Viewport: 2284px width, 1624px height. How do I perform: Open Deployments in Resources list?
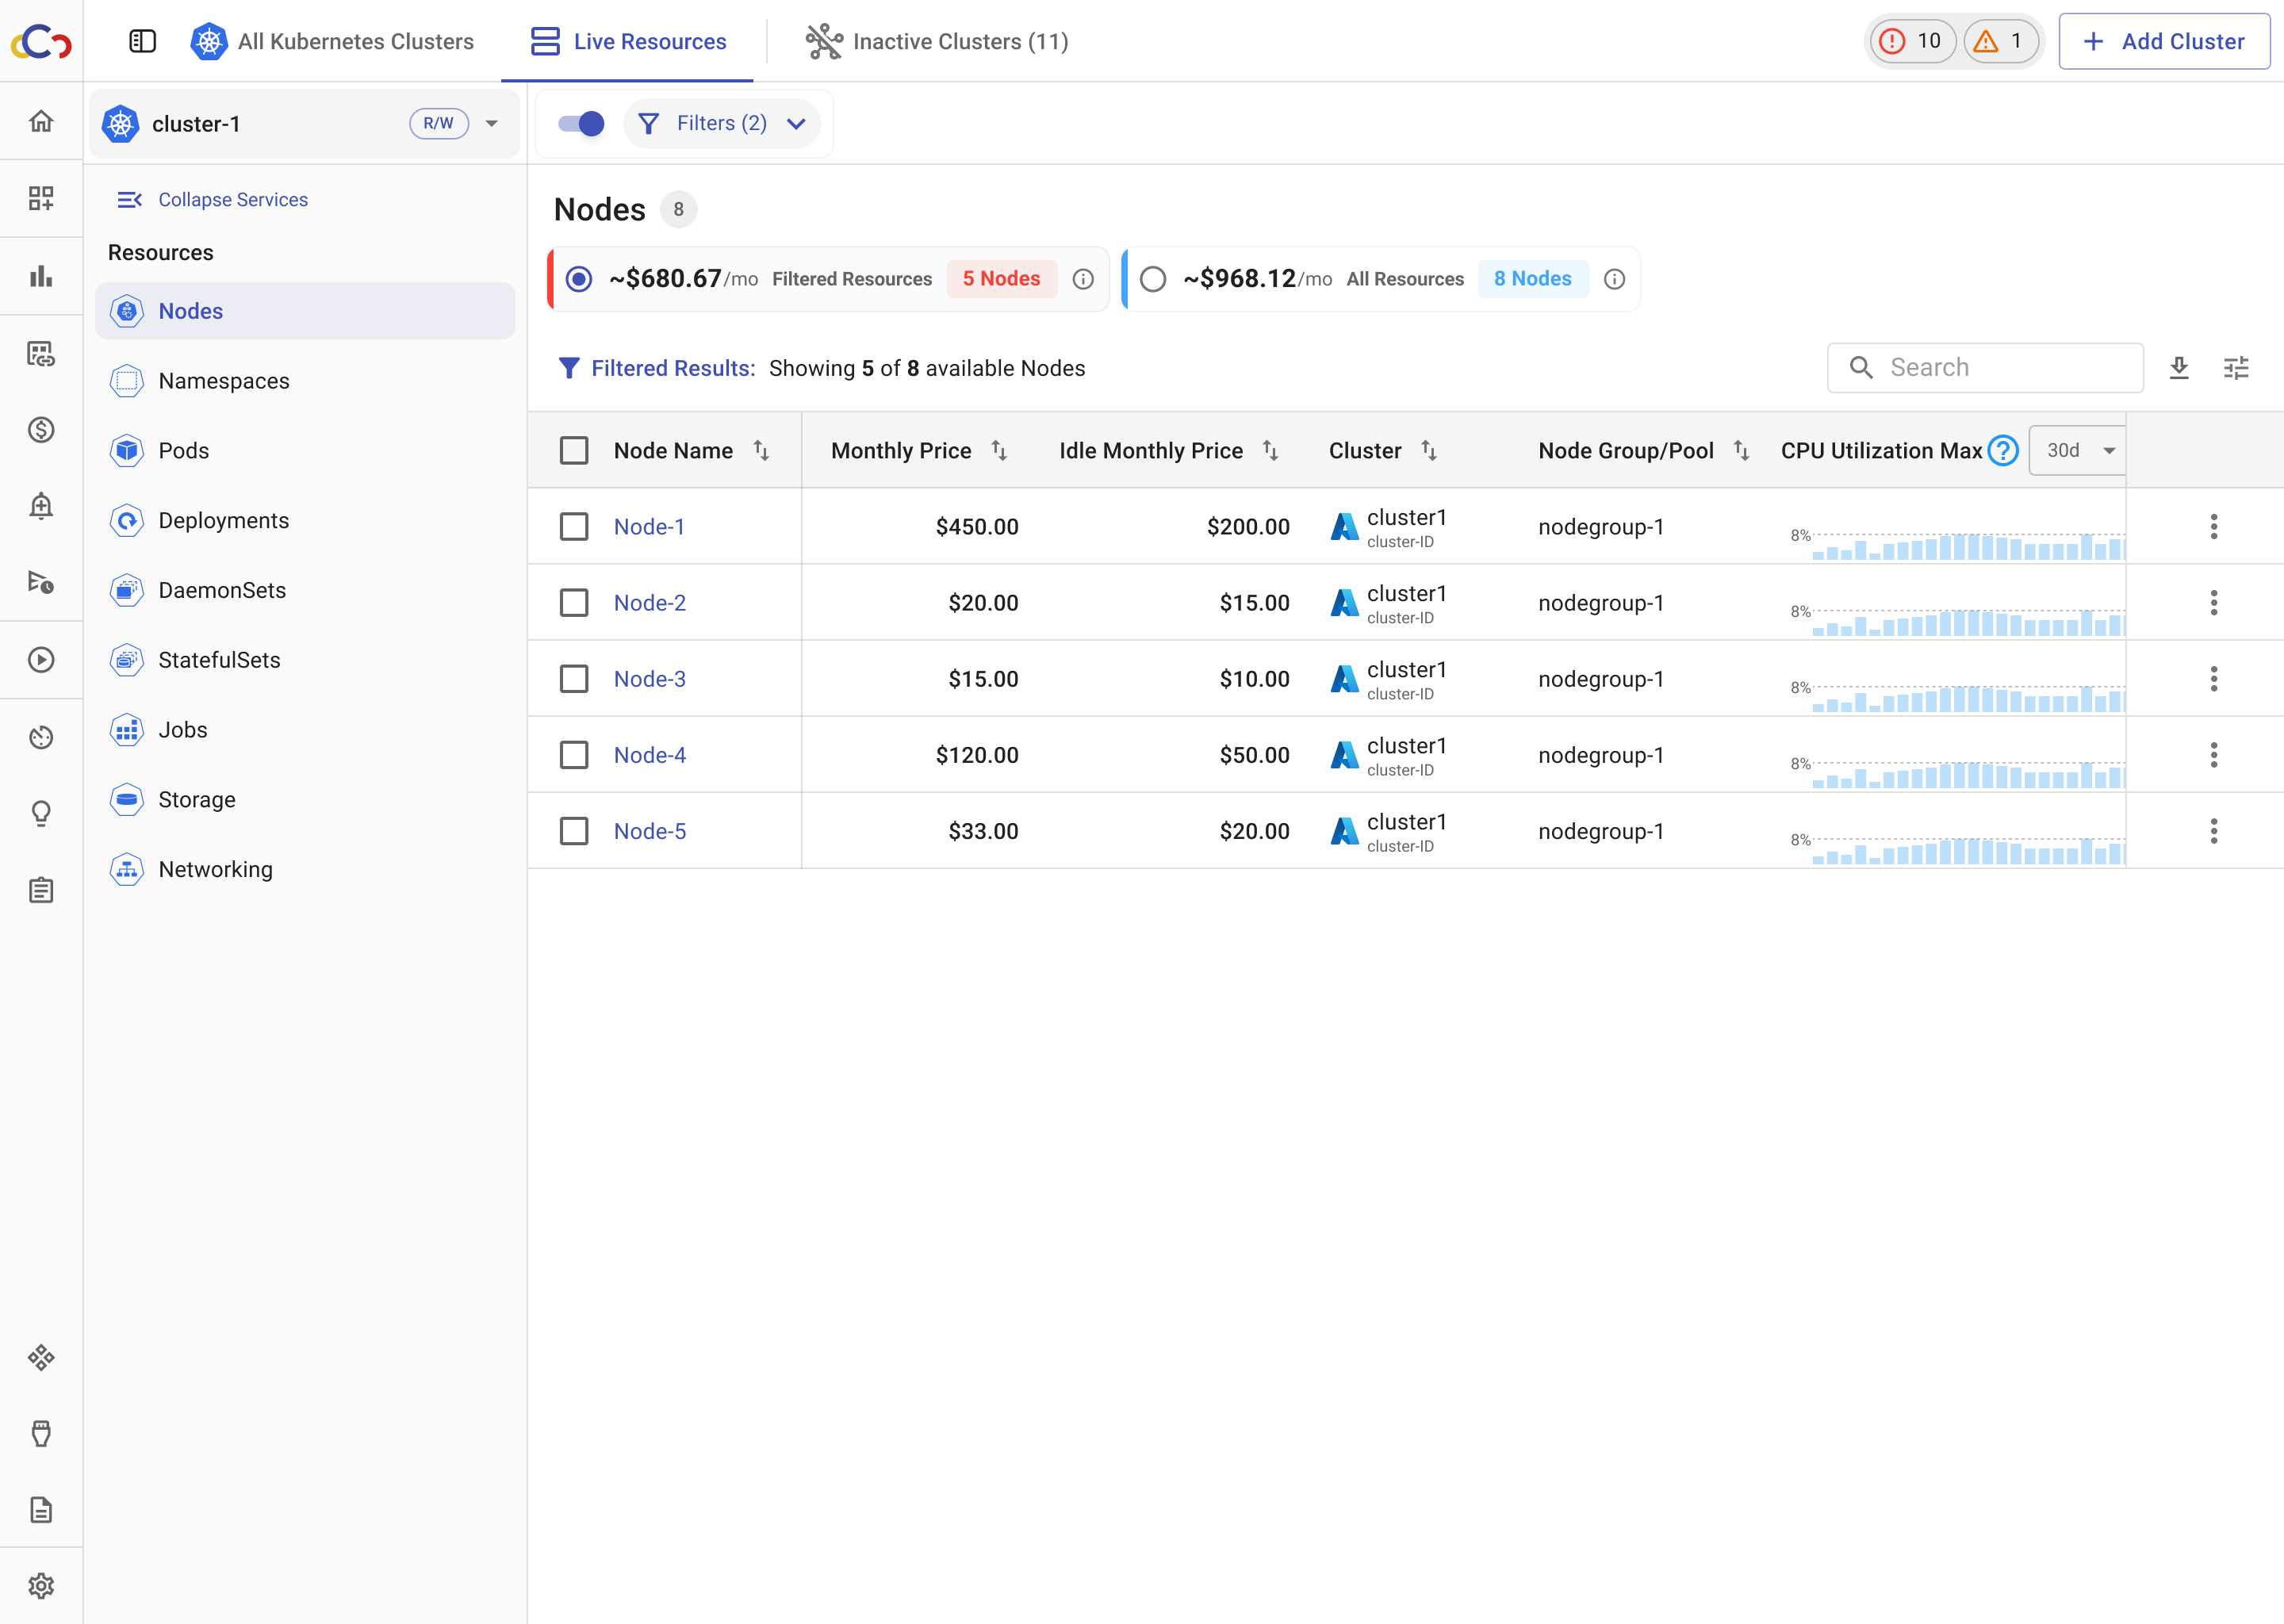[224, 521]
